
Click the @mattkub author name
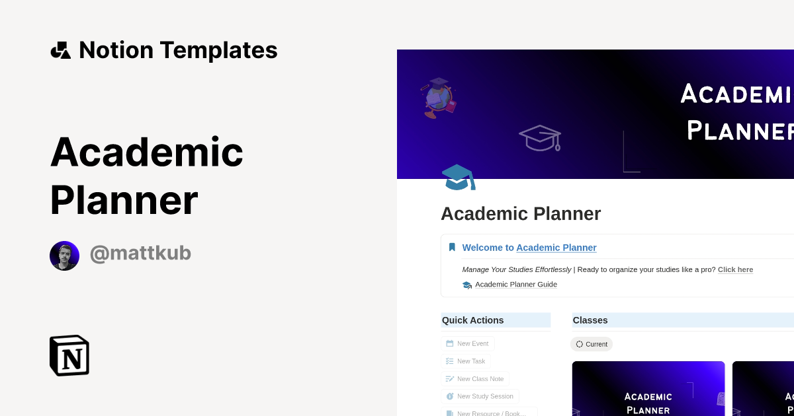pyautogui.click(x=140, y=253)
